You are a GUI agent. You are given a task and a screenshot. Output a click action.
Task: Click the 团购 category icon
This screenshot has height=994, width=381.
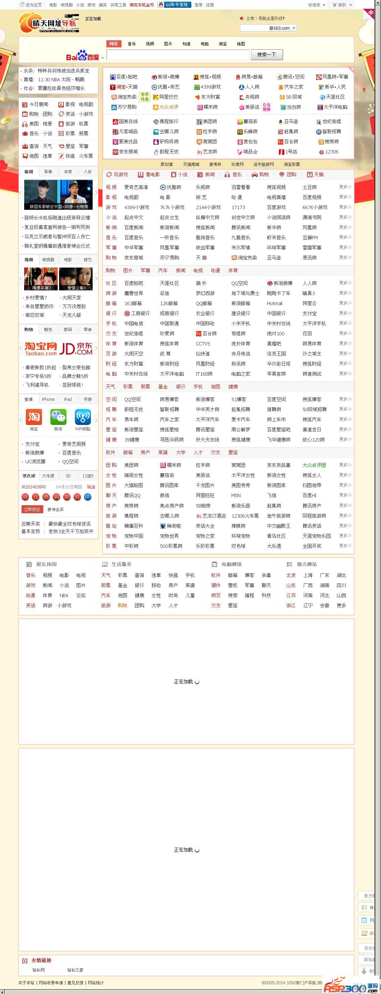point(288,175)
